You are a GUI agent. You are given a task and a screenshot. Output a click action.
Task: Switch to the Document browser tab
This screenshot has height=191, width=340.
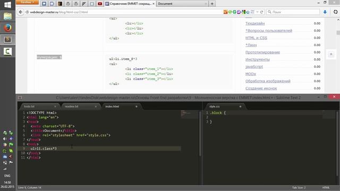click(182, 4)
